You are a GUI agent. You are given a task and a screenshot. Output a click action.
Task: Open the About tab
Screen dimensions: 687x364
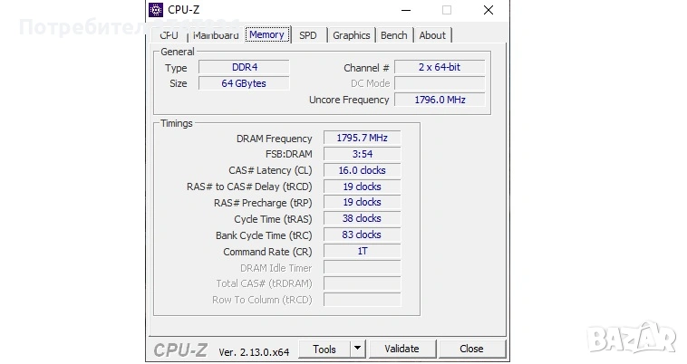click(432, 35)
